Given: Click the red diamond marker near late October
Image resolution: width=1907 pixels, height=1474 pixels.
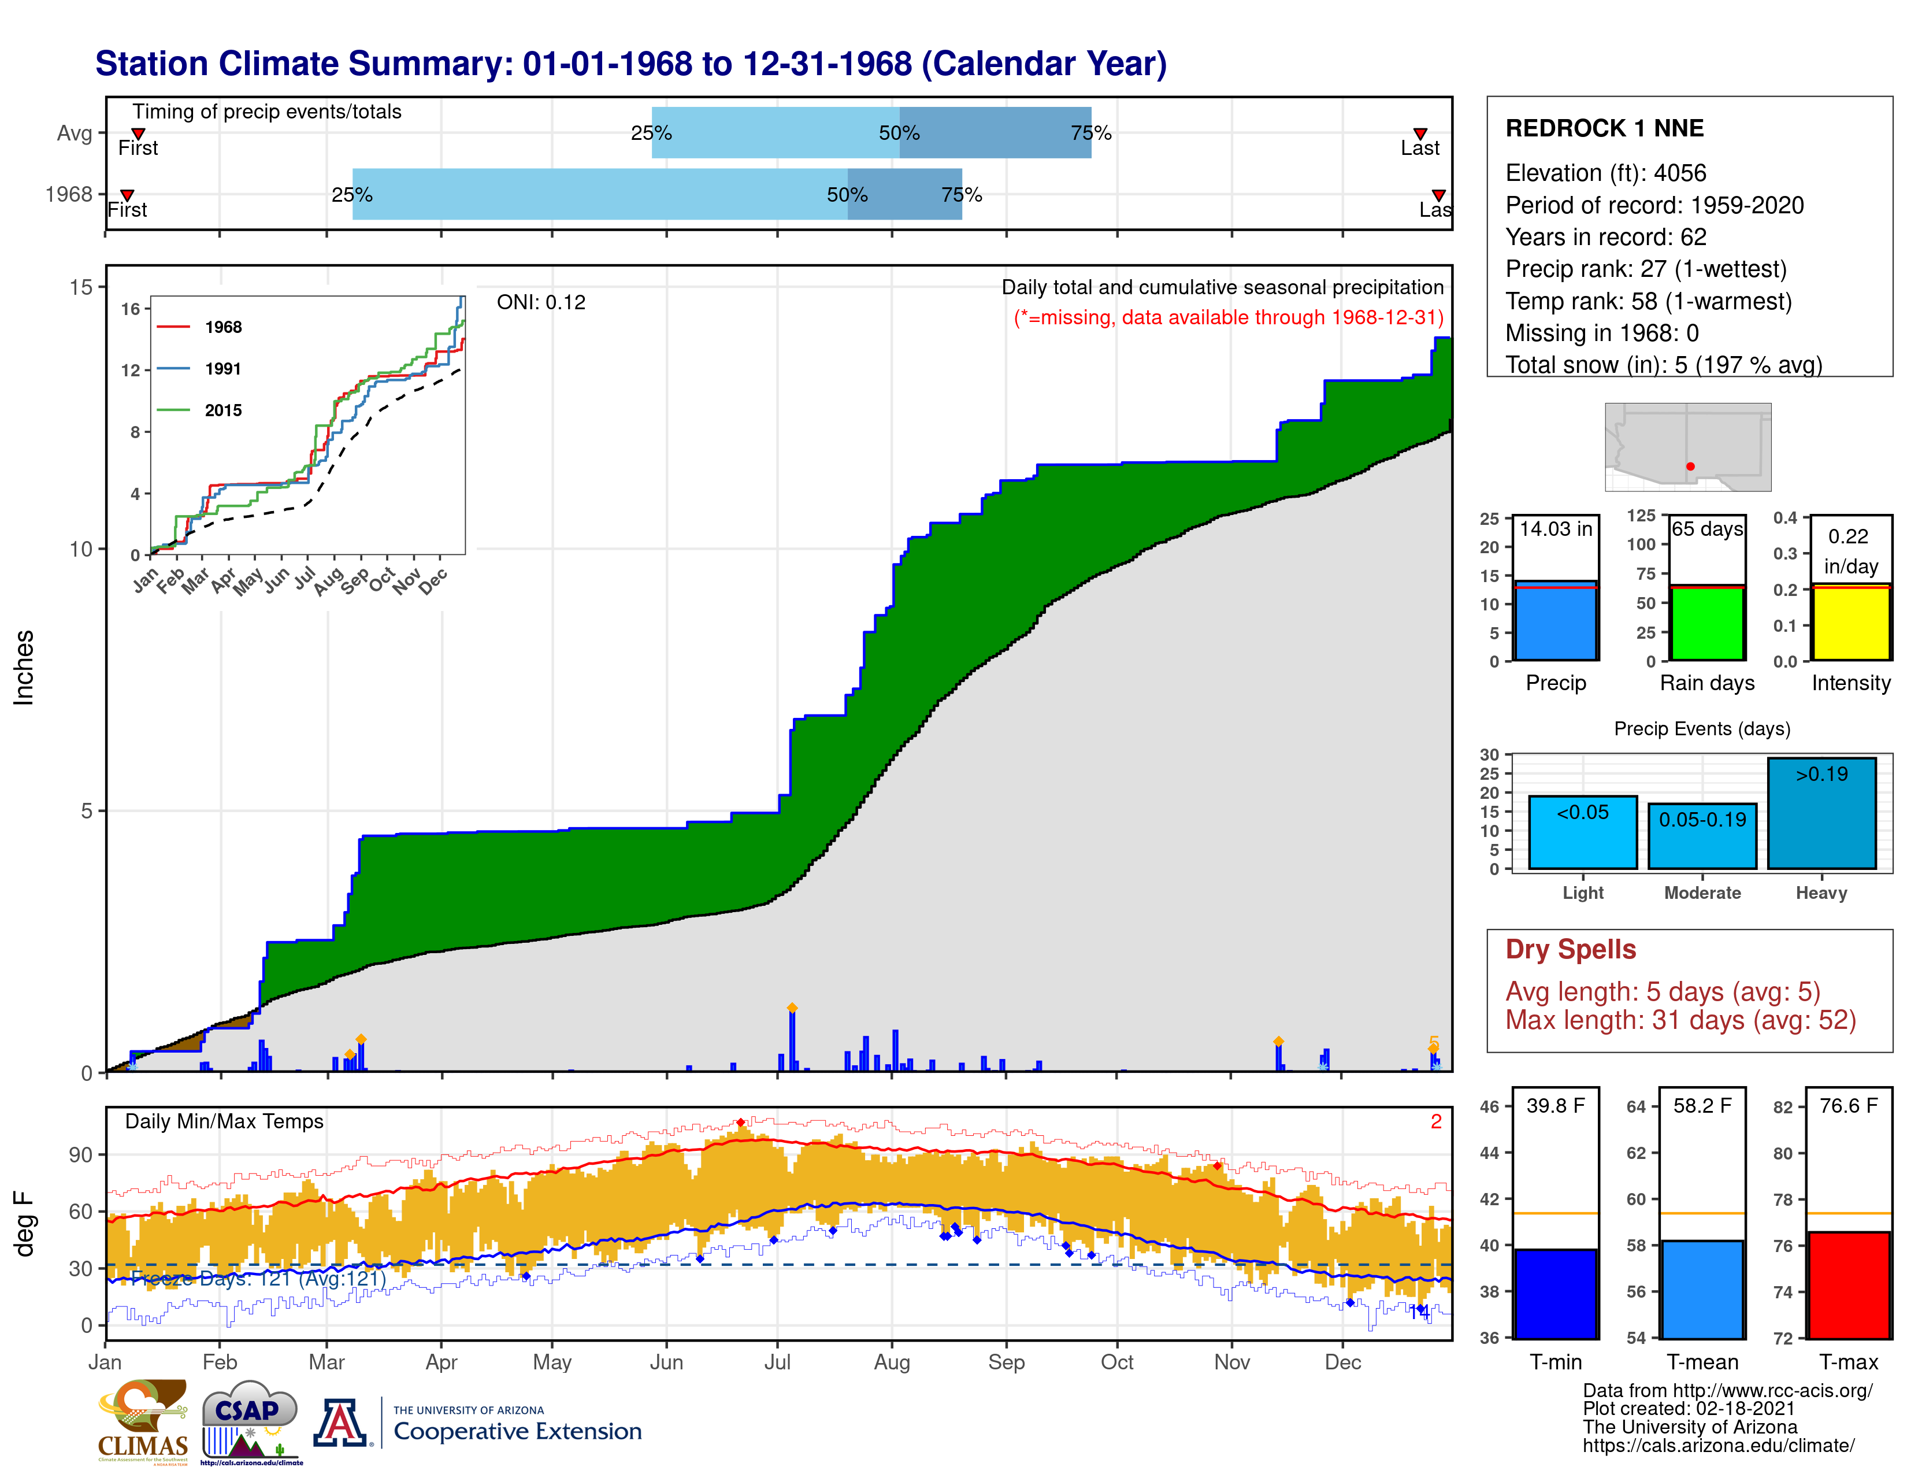Looking at the screenshot, I should pos(1217,1166).
